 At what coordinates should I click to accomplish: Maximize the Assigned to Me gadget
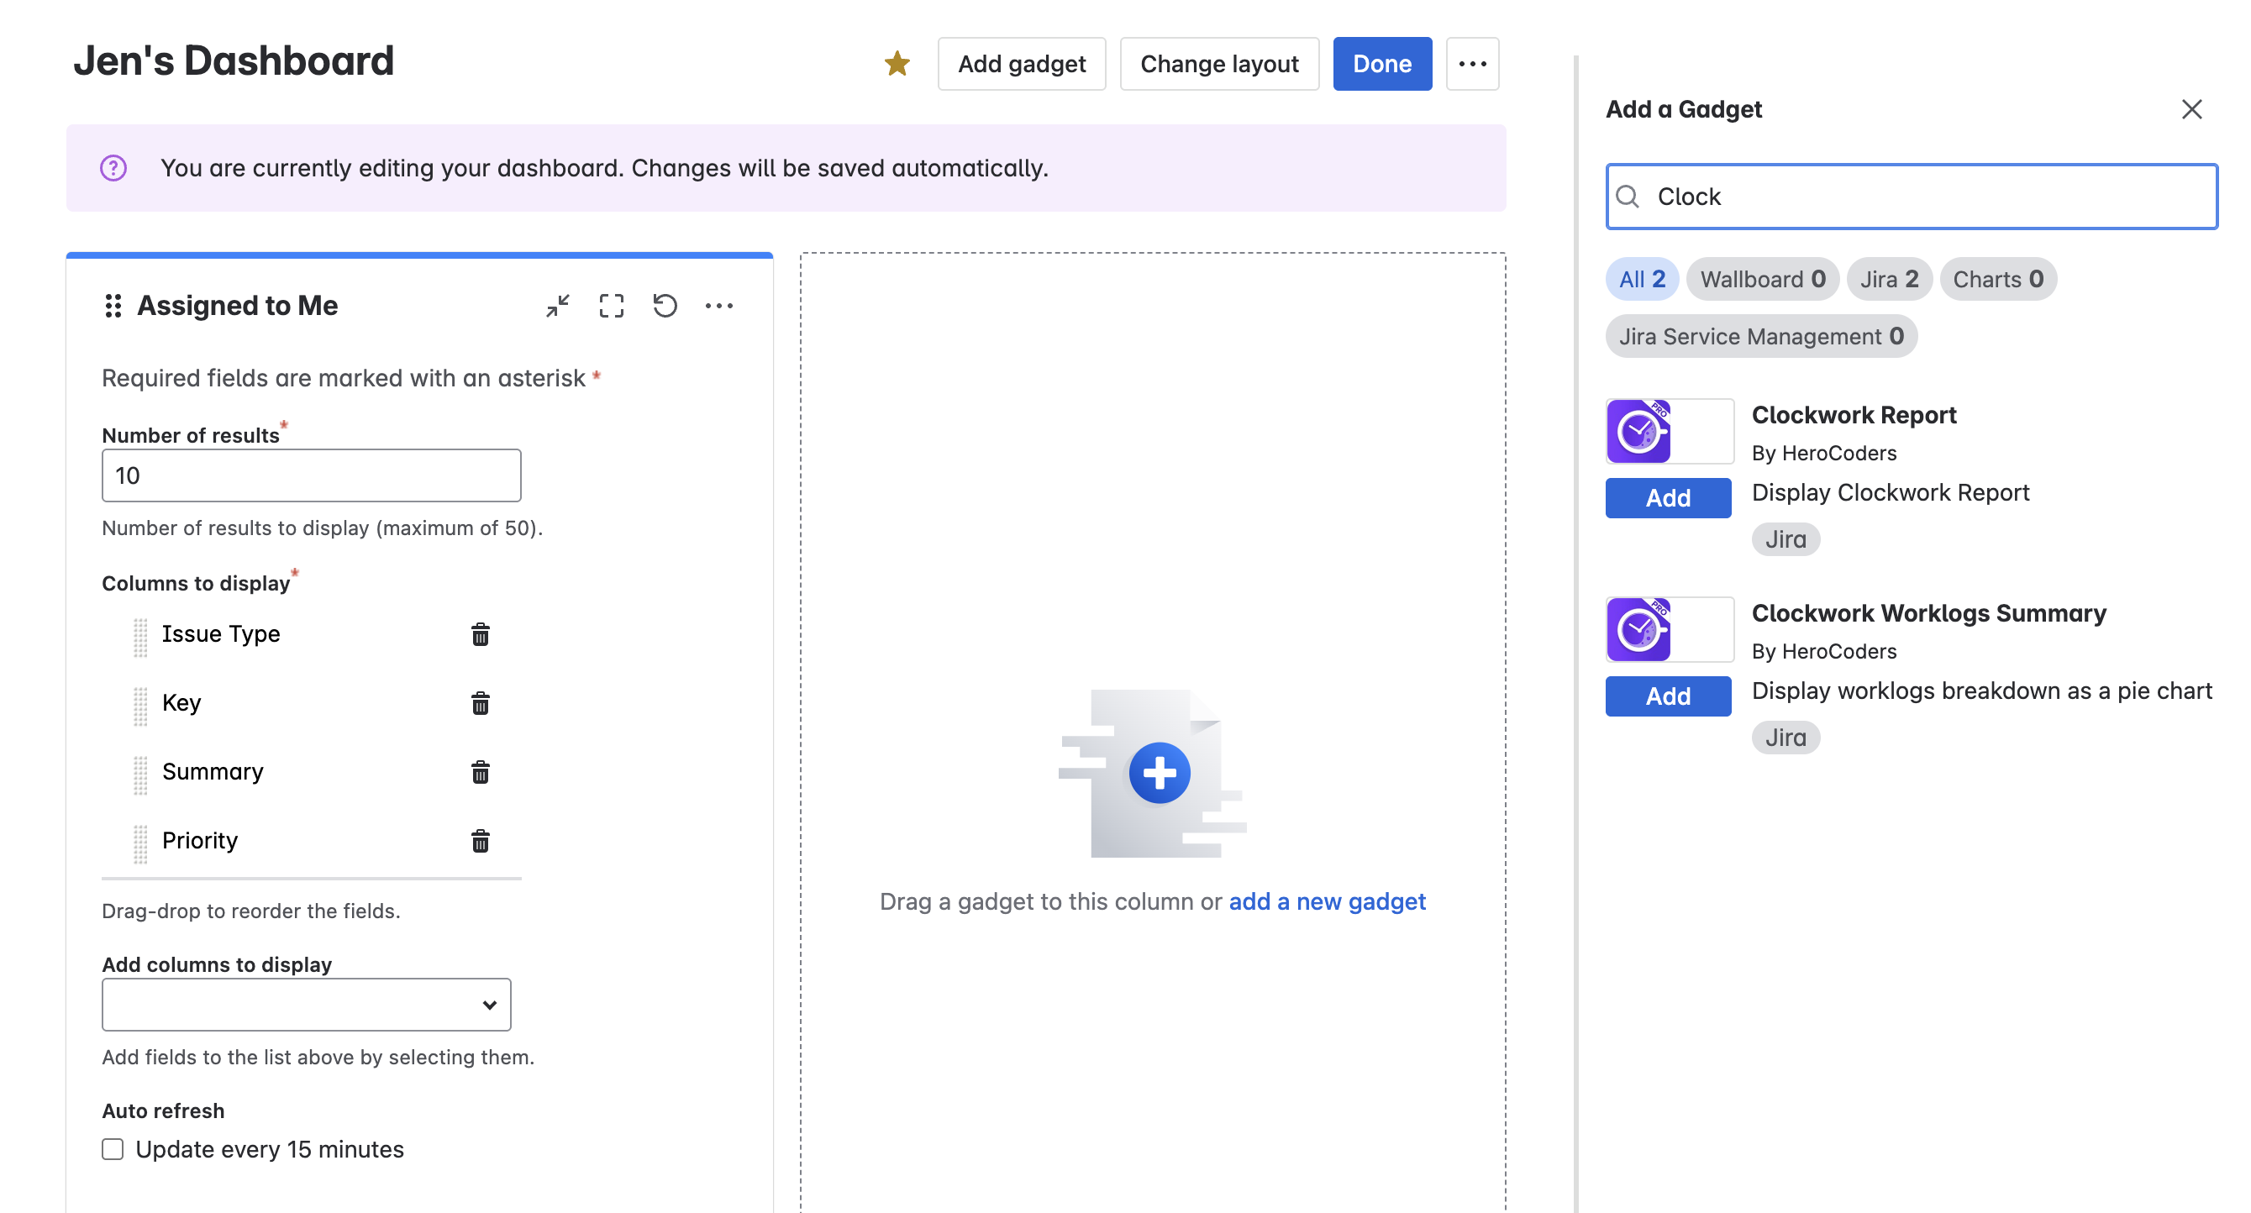click(611, 306)
